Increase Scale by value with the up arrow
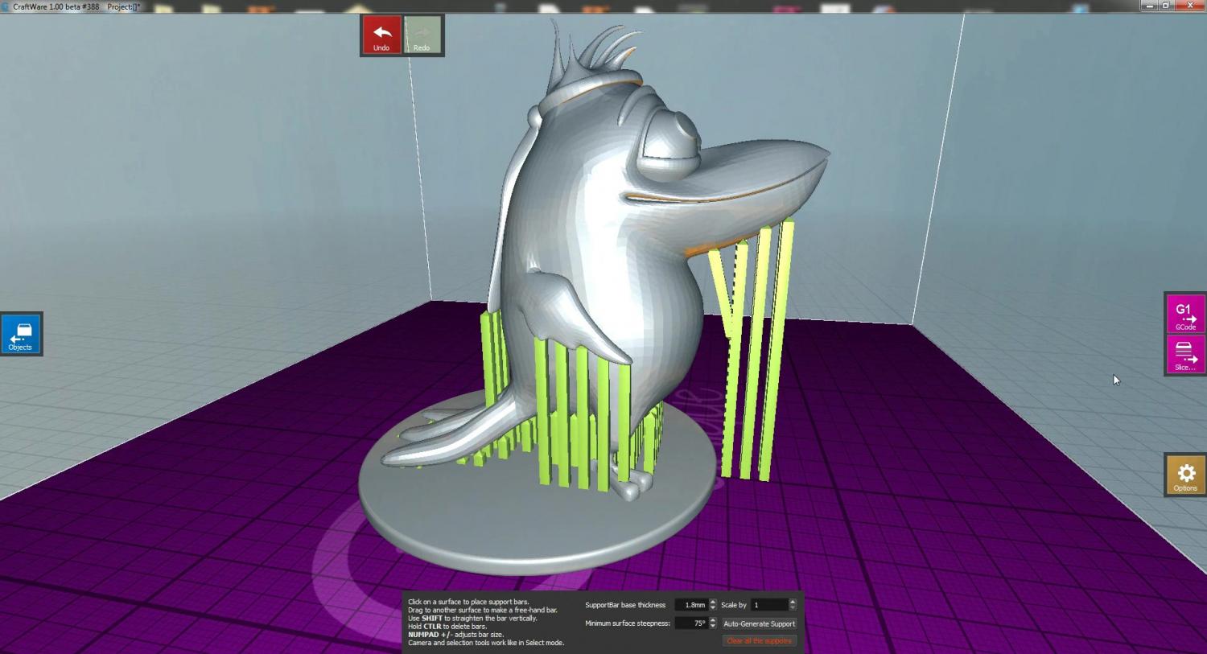 click(x=793, y=602)
